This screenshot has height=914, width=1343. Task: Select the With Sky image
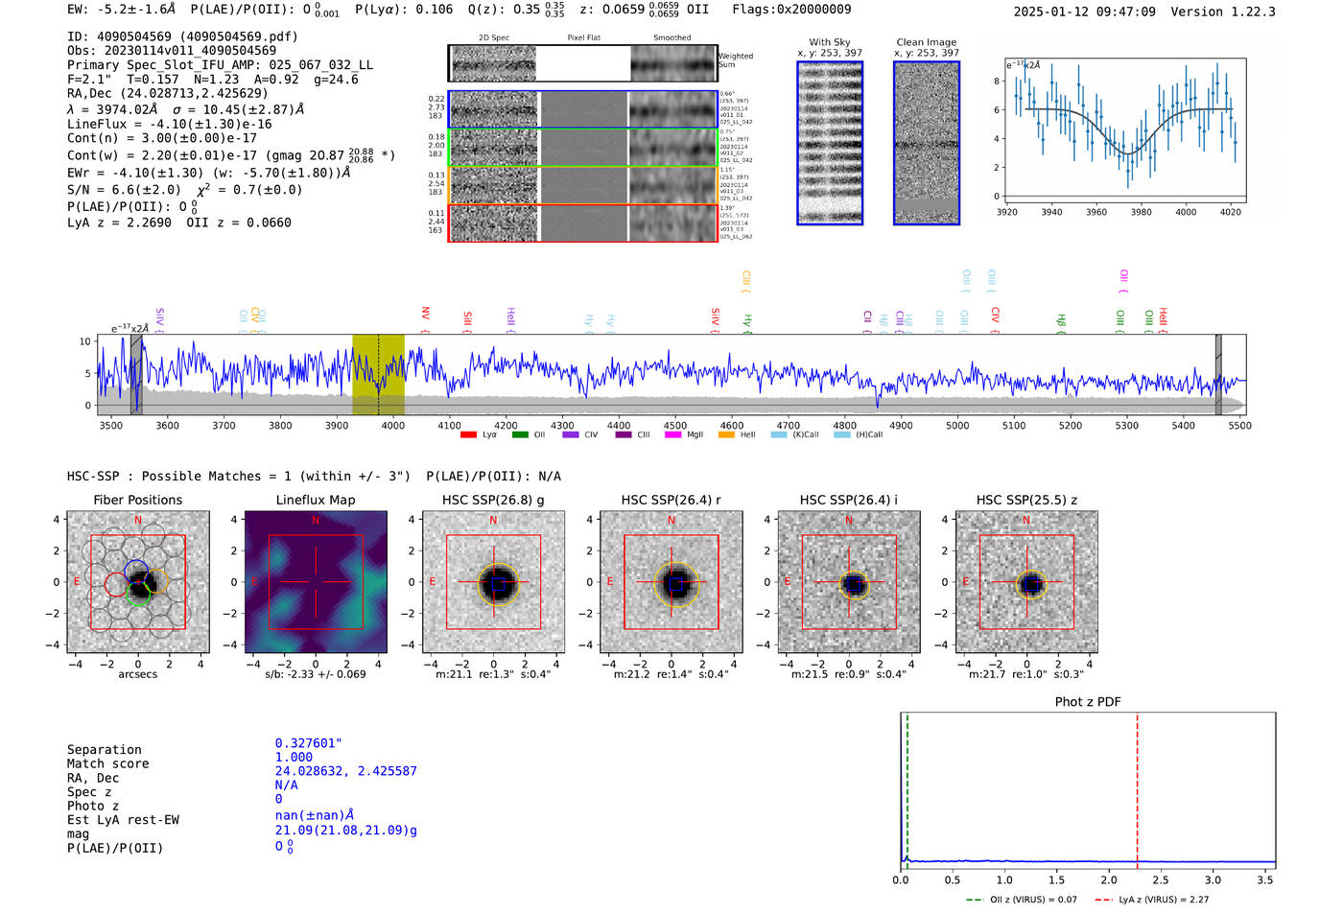click(830, 143)
